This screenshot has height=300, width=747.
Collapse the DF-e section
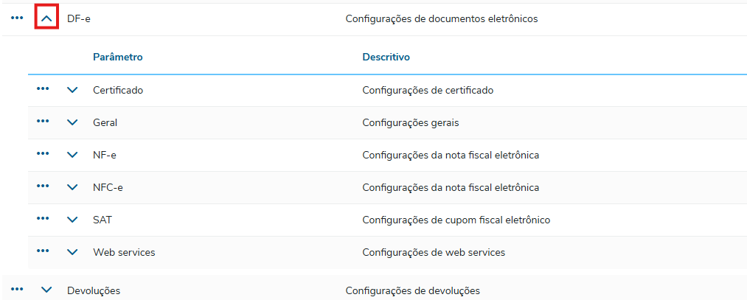46,18
